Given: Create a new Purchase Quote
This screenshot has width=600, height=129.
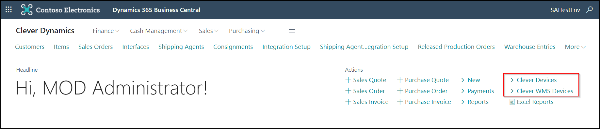Looking at the screenshot, I should tap(423, 80).
